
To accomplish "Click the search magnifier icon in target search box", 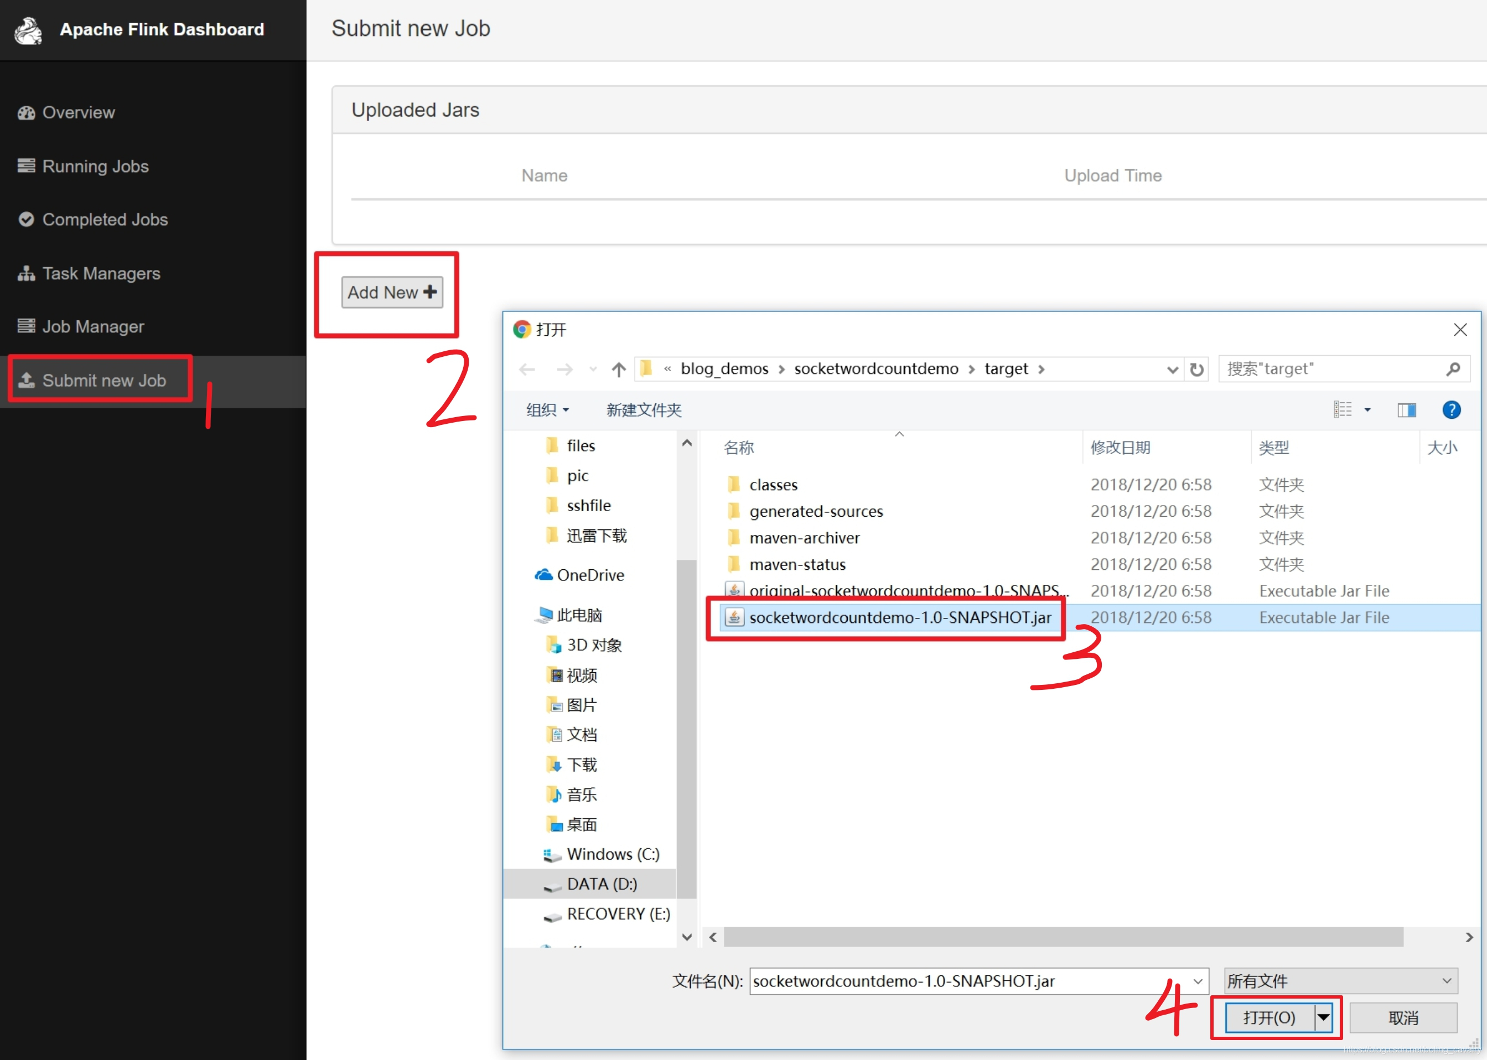I will click(1453, 370).
